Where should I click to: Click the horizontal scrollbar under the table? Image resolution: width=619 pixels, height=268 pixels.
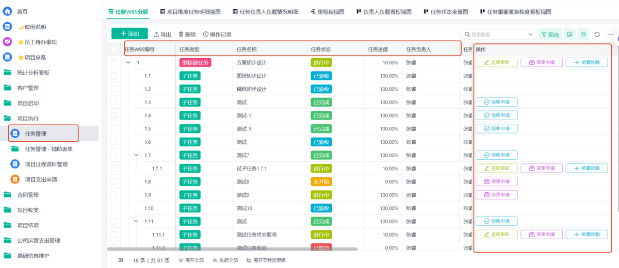click(232, 249)
